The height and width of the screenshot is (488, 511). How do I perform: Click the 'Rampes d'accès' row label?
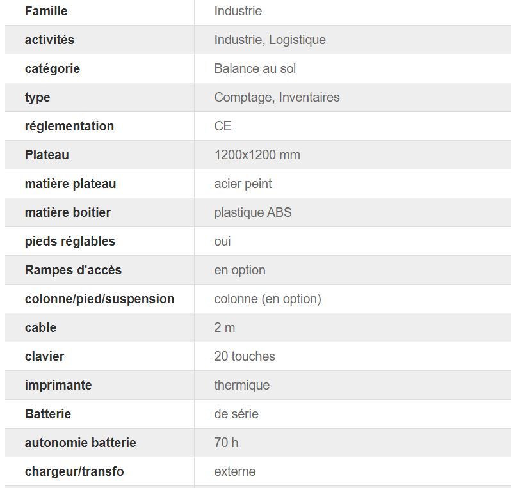click(x=73, y=270)
